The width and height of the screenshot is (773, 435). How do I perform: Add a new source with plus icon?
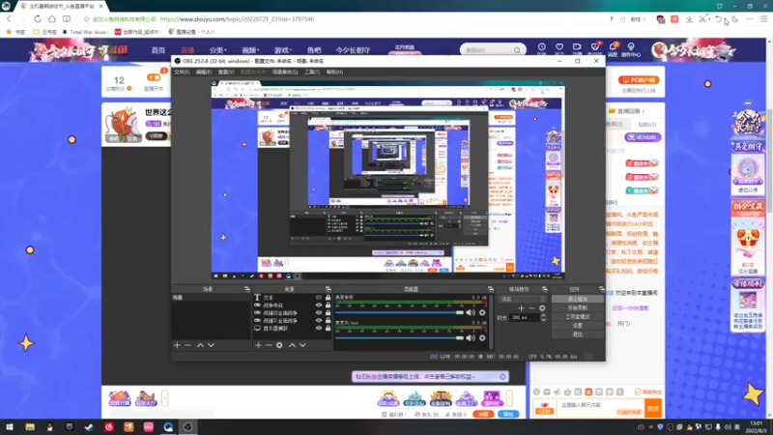(x=258, y=345)
